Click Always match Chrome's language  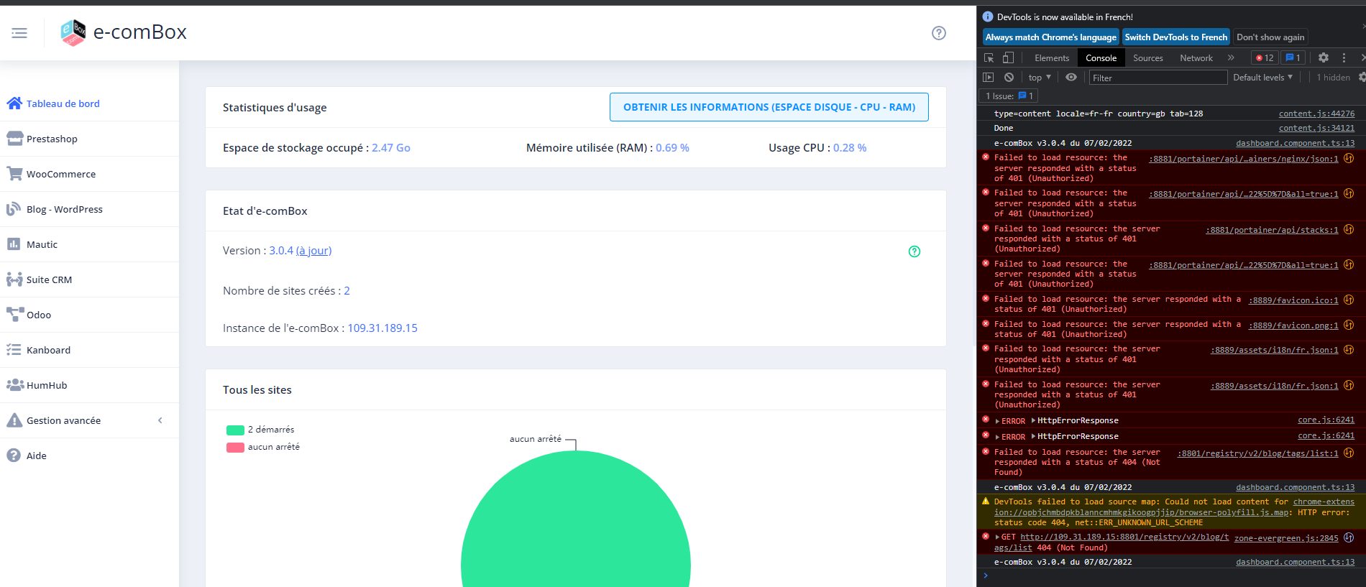click(1051, 37)
